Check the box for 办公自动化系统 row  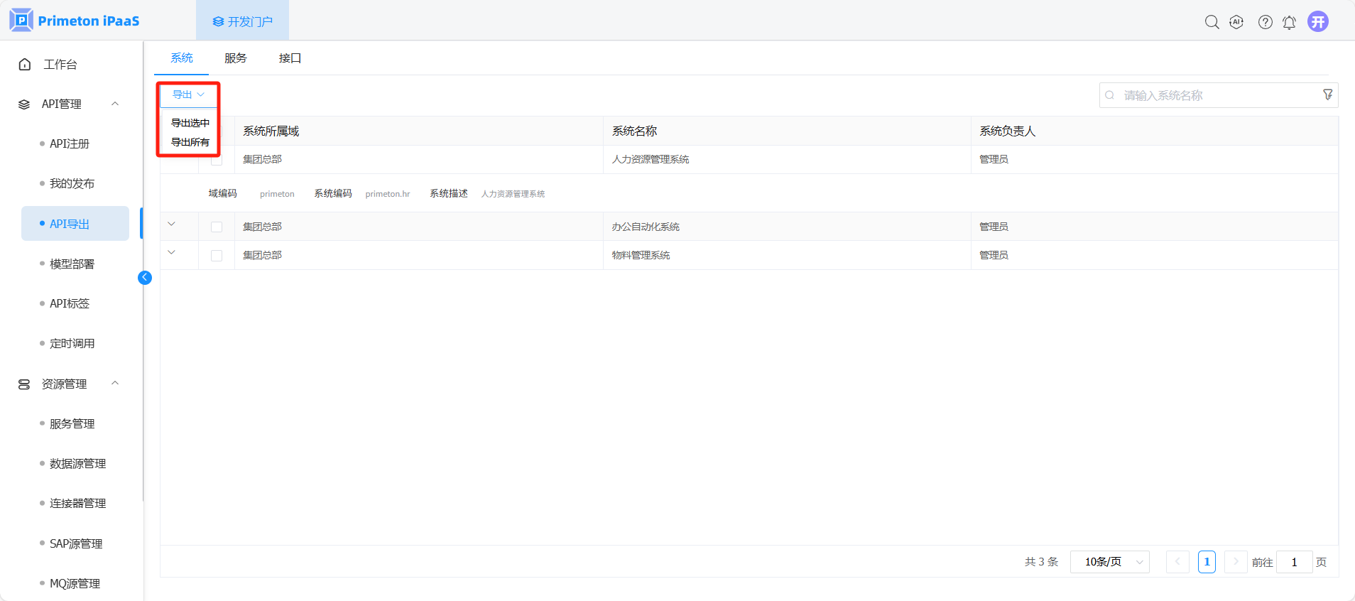[x=217, y=227]
